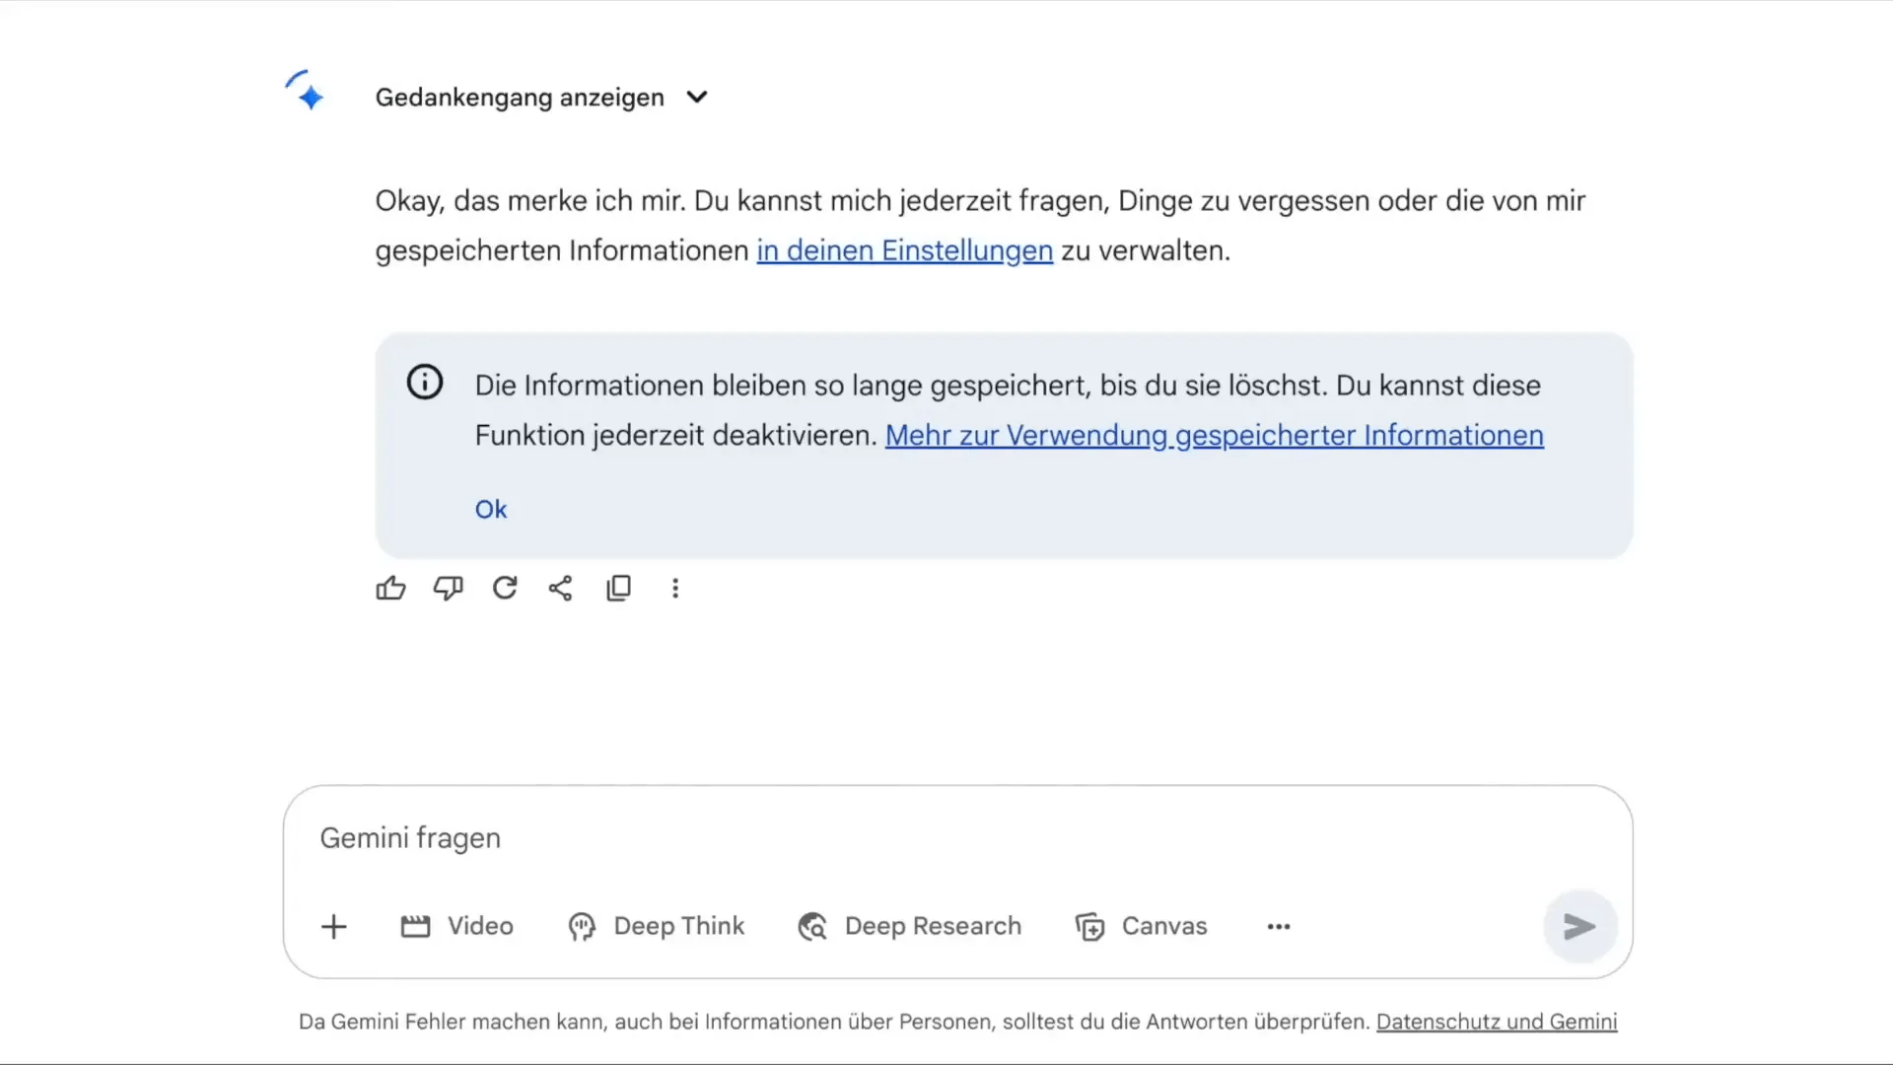Copy the Gemini response
The height and width of the screenshot is (1065, 1893).
pyautogui.click(x=618, y=588)
